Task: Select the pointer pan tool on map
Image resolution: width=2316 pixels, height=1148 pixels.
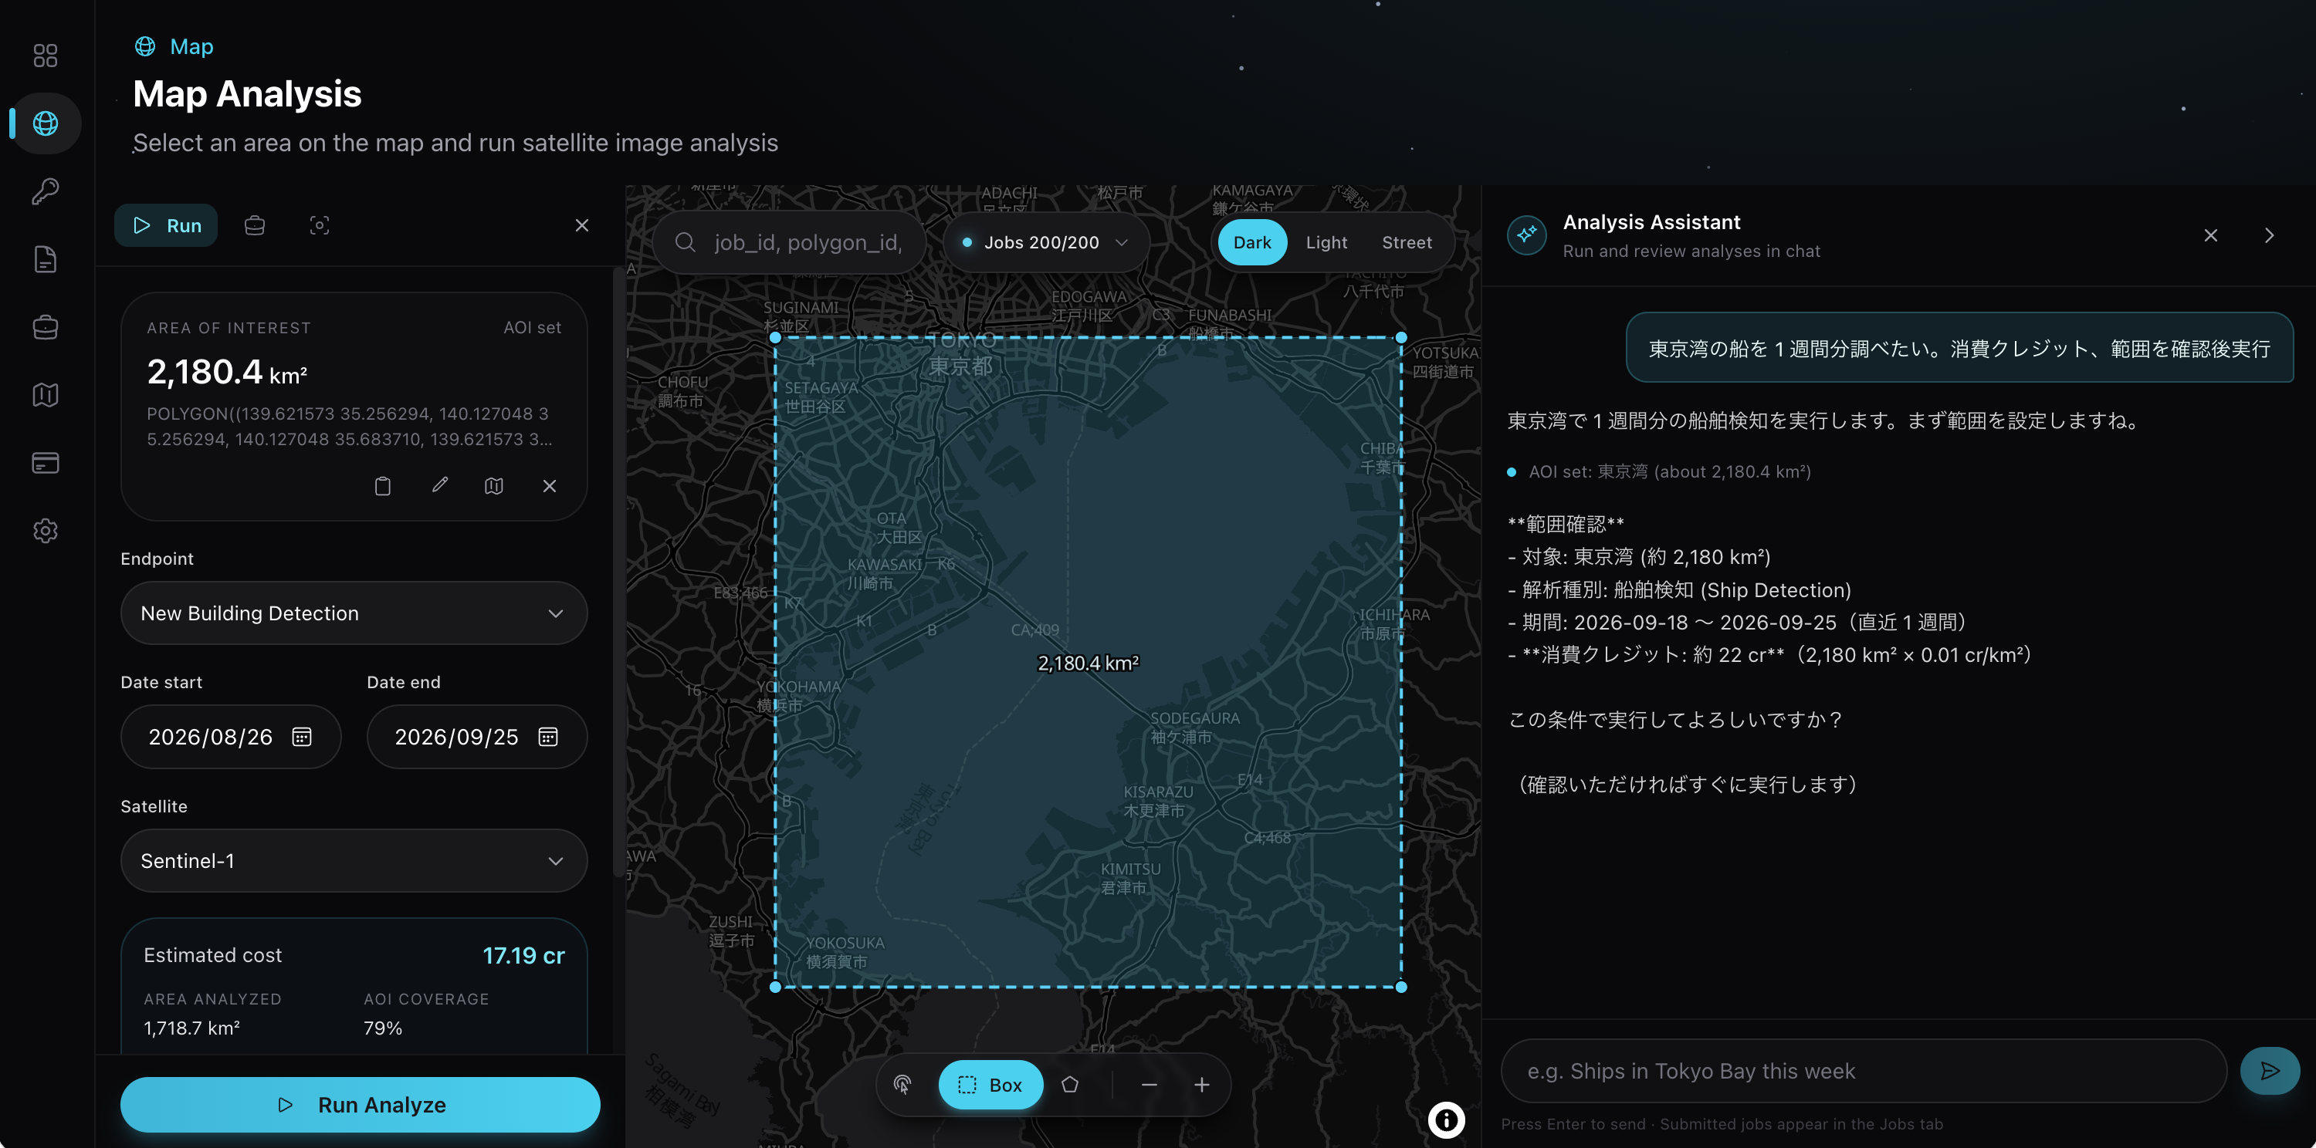Action: tap(902, 1085)
